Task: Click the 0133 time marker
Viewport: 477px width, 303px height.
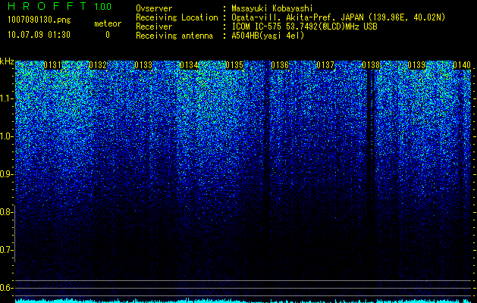Action: [x=143, y=65]
